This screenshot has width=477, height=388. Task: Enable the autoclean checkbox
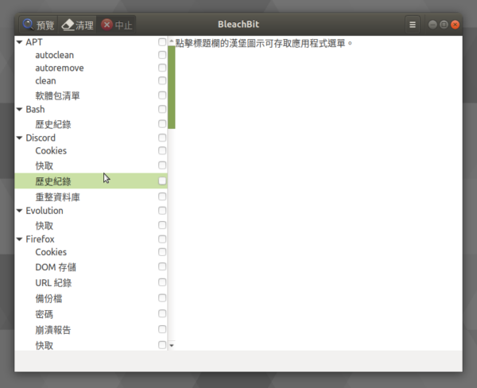point(162,55)
